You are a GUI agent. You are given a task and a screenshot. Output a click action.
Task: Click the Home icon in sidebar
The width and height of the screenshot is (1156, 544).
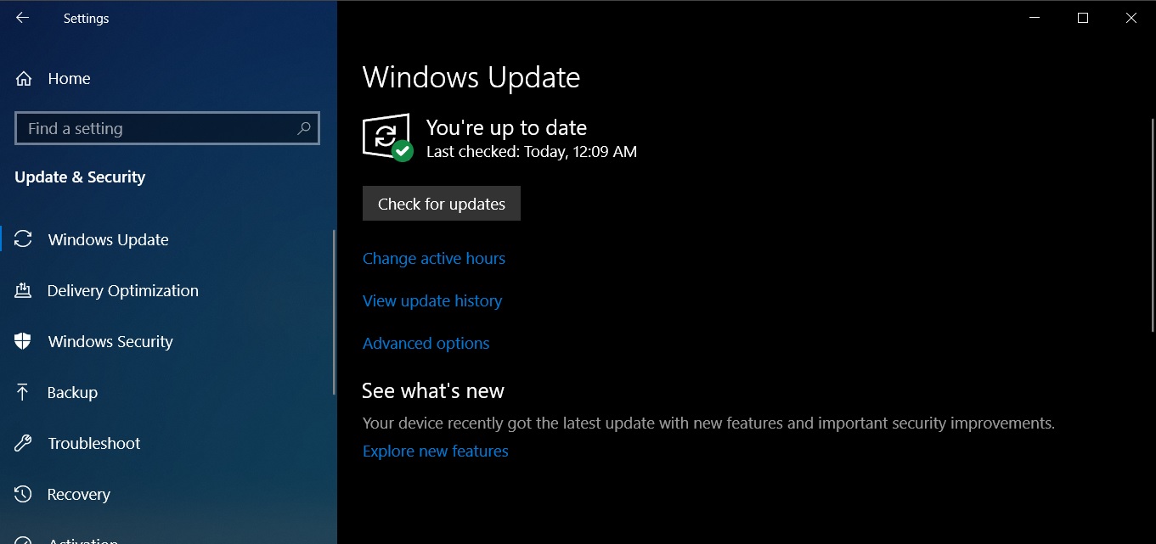24,79
